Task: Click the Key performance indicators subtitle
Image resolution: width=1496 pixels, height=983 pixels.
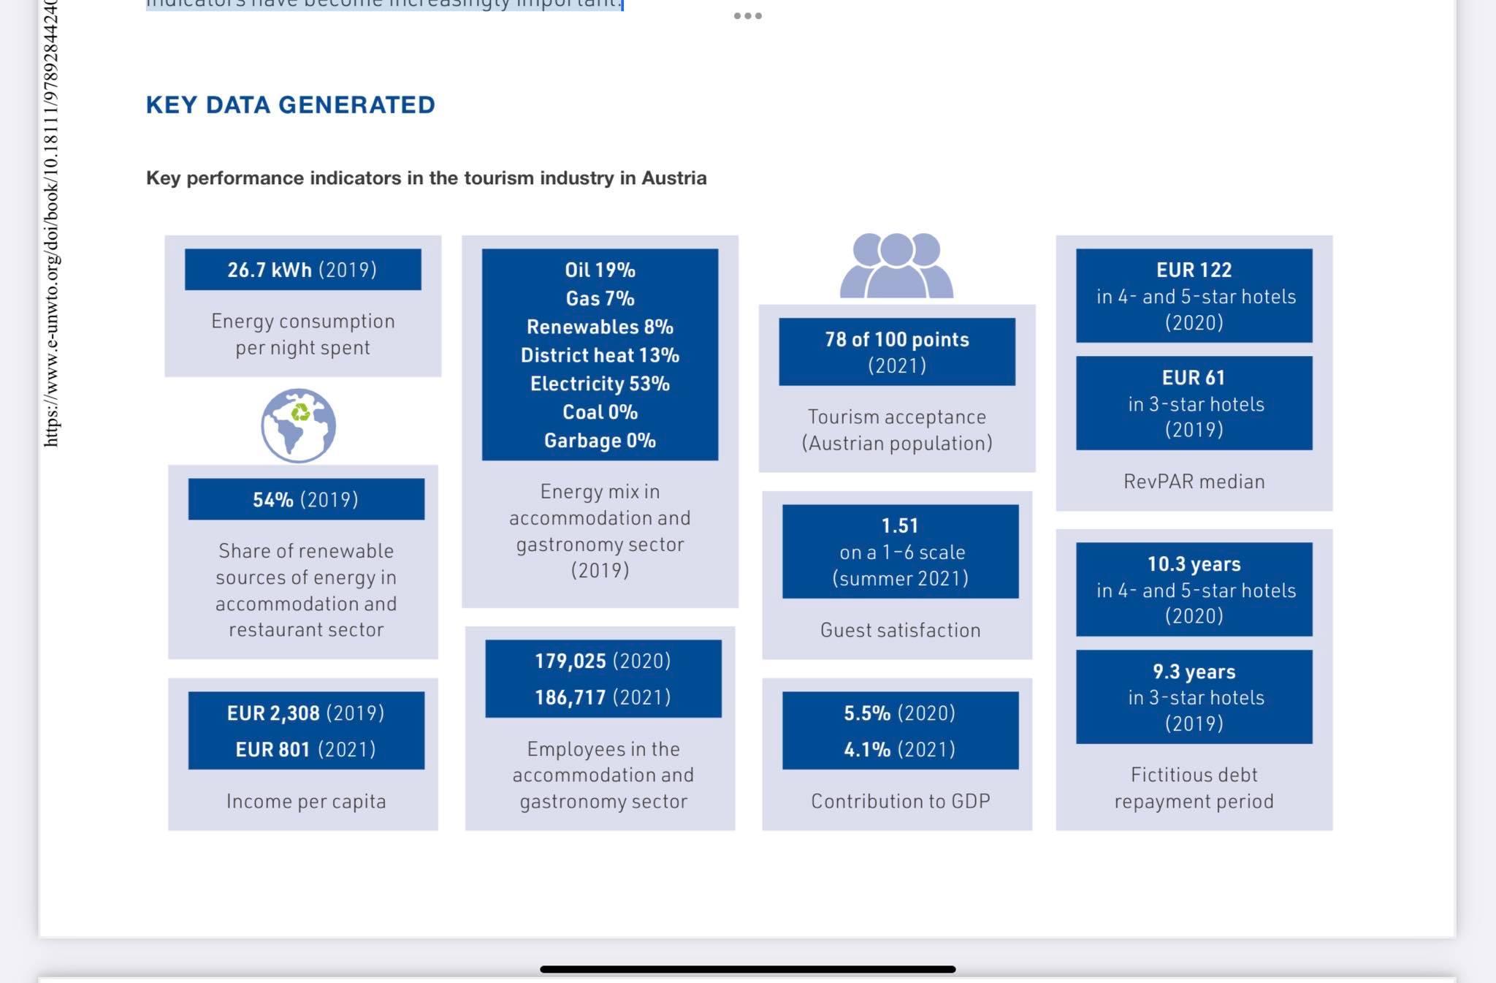Action: click(426, 178)
